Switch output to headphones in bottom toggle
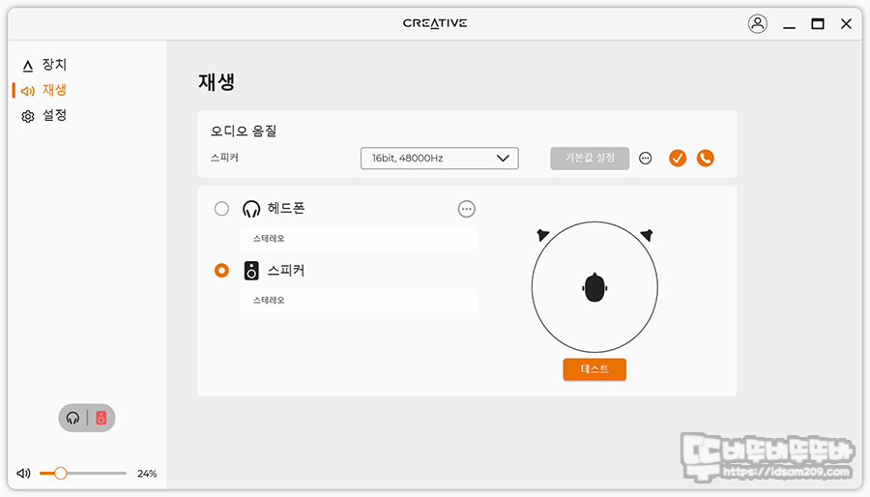 point(72,418)
